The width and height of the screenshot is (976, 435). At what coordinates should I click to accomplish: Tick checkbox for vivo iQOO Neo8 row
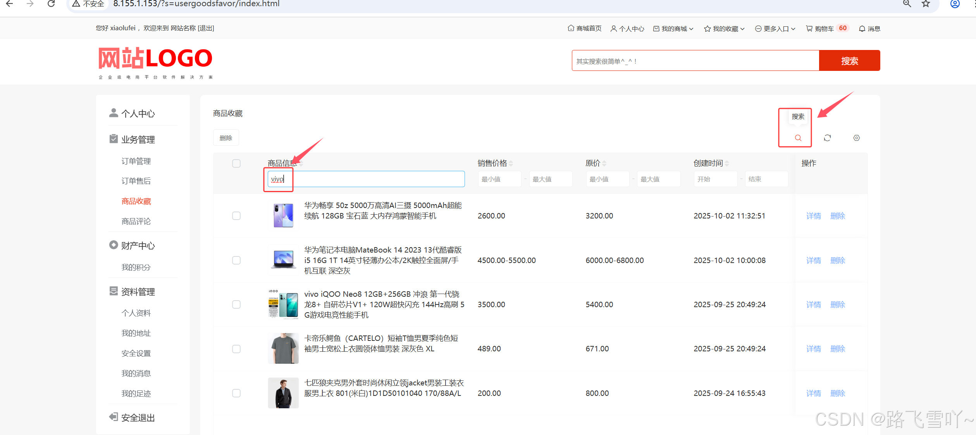(x=236, y=304)
